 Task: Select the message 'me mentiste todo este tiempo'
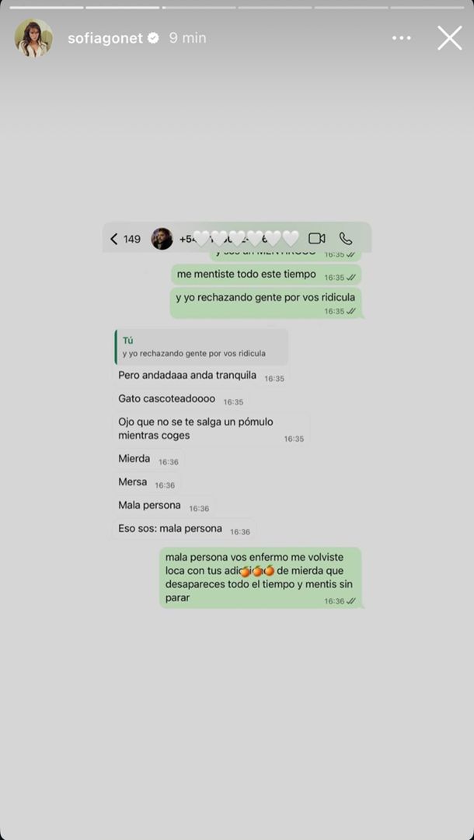tap(266, 275)
